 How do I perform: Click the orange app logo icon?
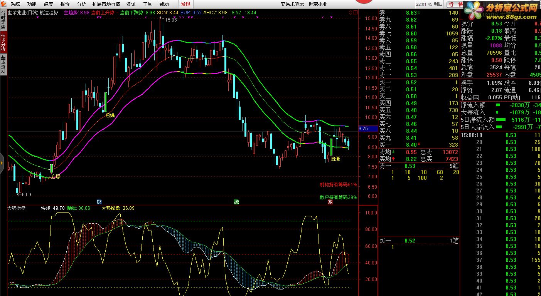(x=4, y=4)
